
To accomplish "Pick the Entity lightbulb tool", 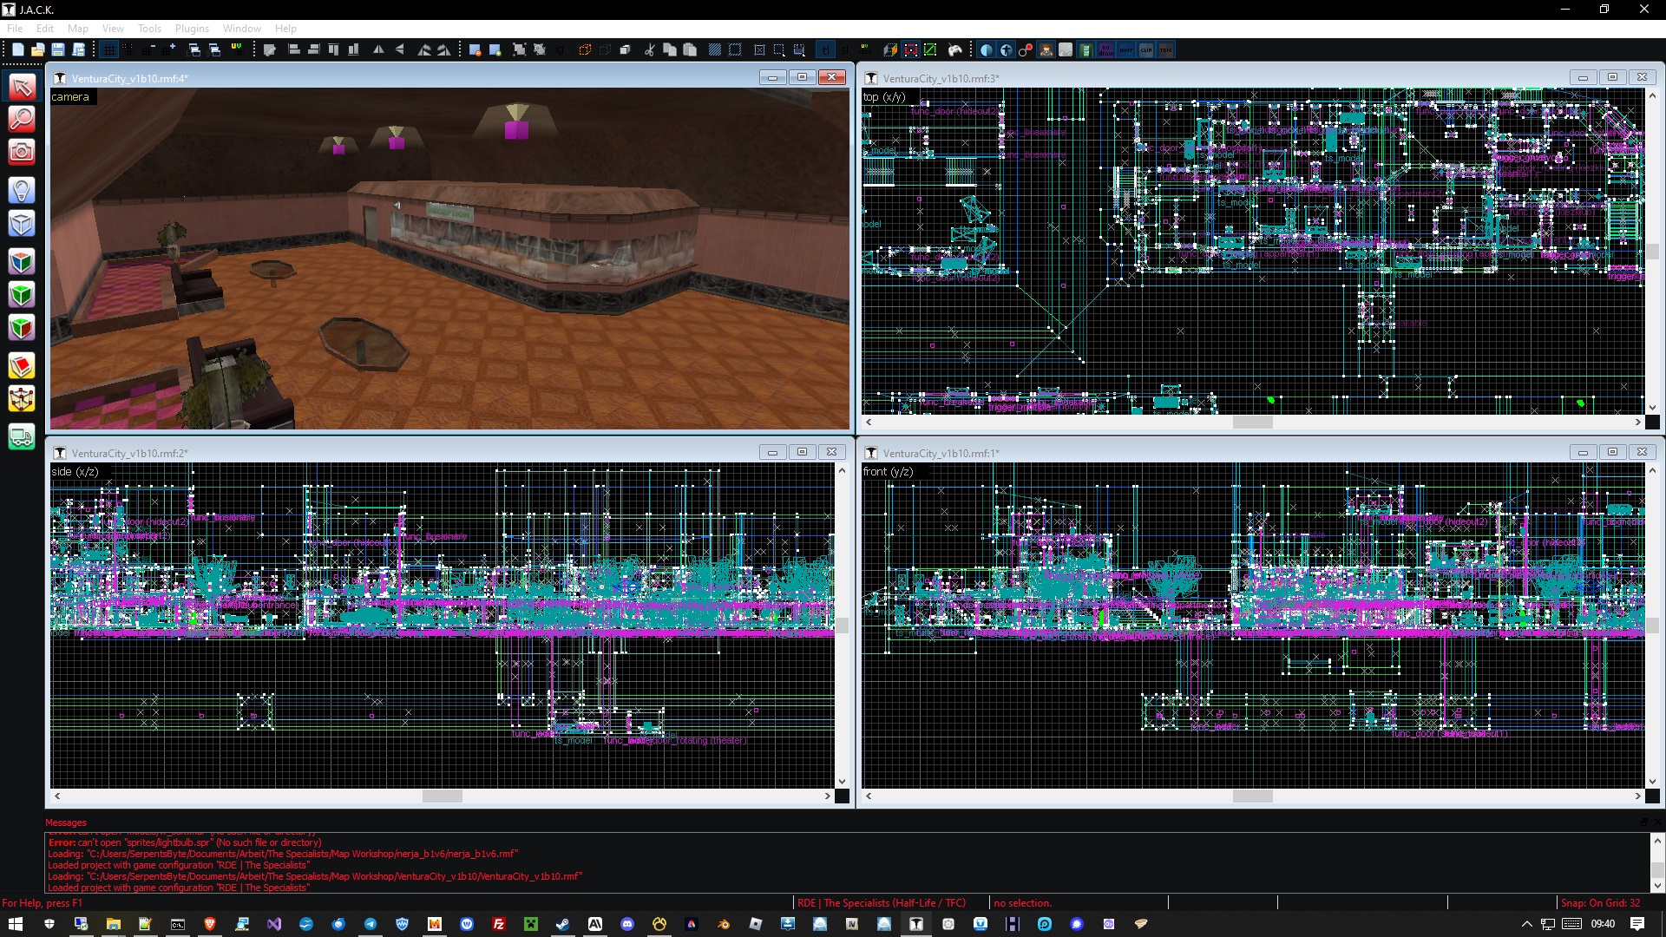I will coord(22,190).
